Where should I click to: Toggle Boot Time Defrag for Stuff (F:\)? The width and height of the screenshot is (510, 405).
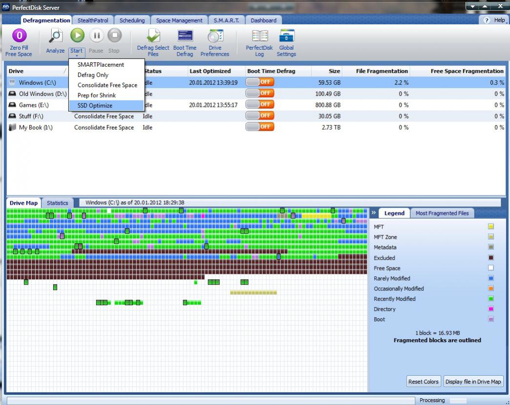(260, 116)
